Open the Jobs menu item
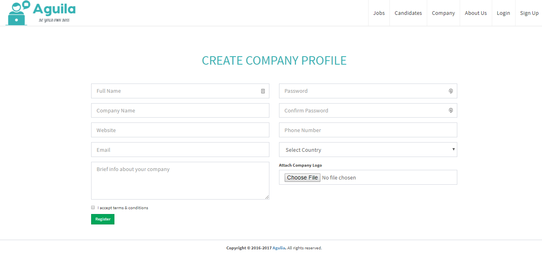The height and width of the screenshot is (265, 542). (x=379, y=13)
